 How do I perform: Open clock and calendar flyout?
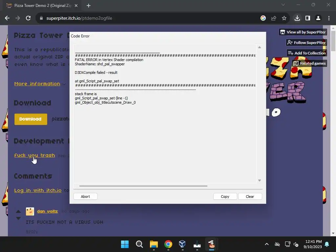[313, 244]
